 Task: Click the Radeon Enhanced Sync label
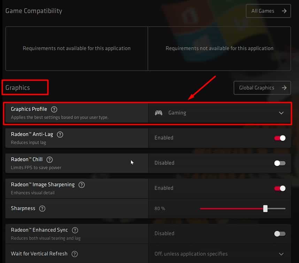click(x=39, y=230)
